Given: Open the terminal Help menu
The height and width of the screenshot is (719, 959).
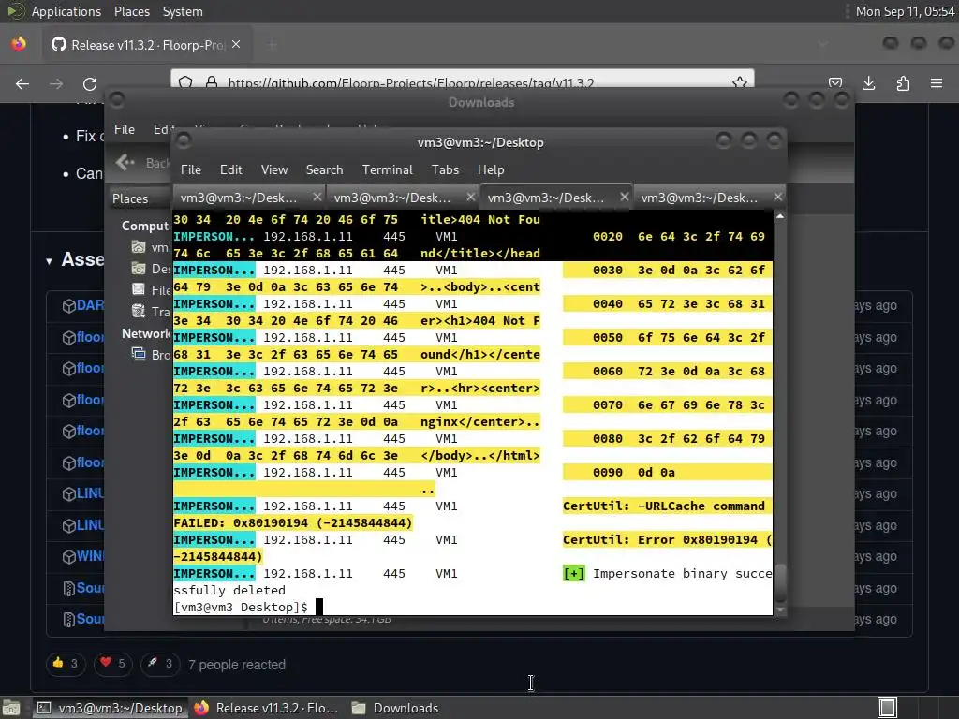Looking at the screenshot, I should pos(491,170).
